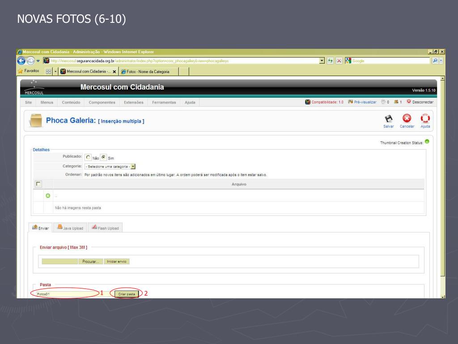
Task: Switch to the Flash Upload tab
Action: (x=105, y=228)
